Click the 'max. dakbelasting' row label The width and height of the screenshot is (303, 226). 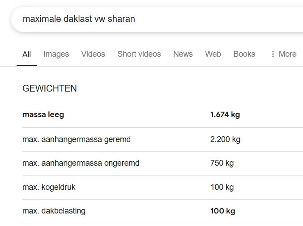[54, 211]
